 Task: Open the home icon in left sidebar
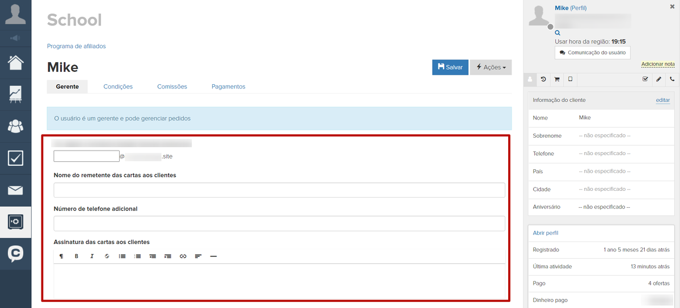(x=15, y=62)
